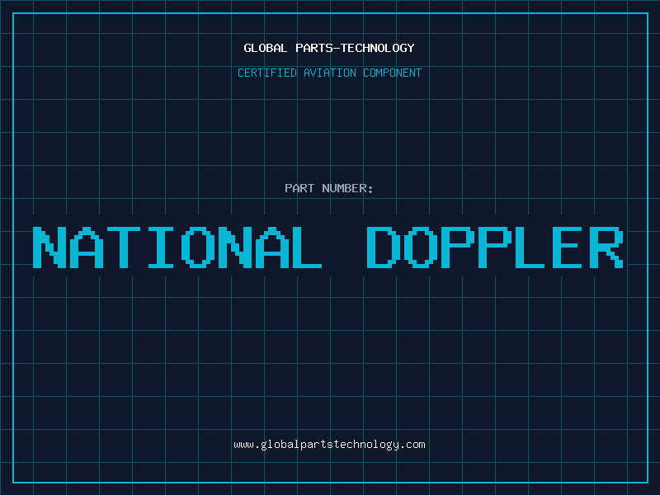Select the CERTIFIED AVIATION COMPONENT subtitle
Image resolution: width=660 pixels, height=495 pixels.
coord(329,73)
